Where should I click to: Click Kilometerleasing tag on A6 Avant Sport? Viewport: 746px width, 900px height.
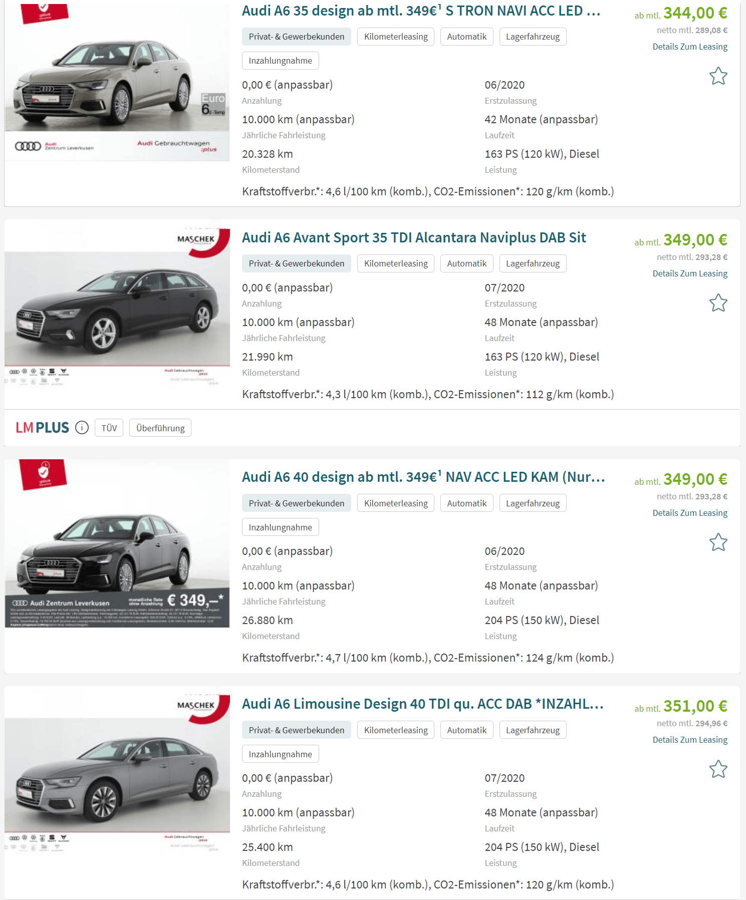pyautogui.click(x=396, y=263)
